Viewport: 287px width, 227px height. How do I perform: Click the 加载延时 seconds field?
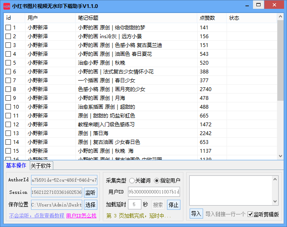[x=135, y=204]
